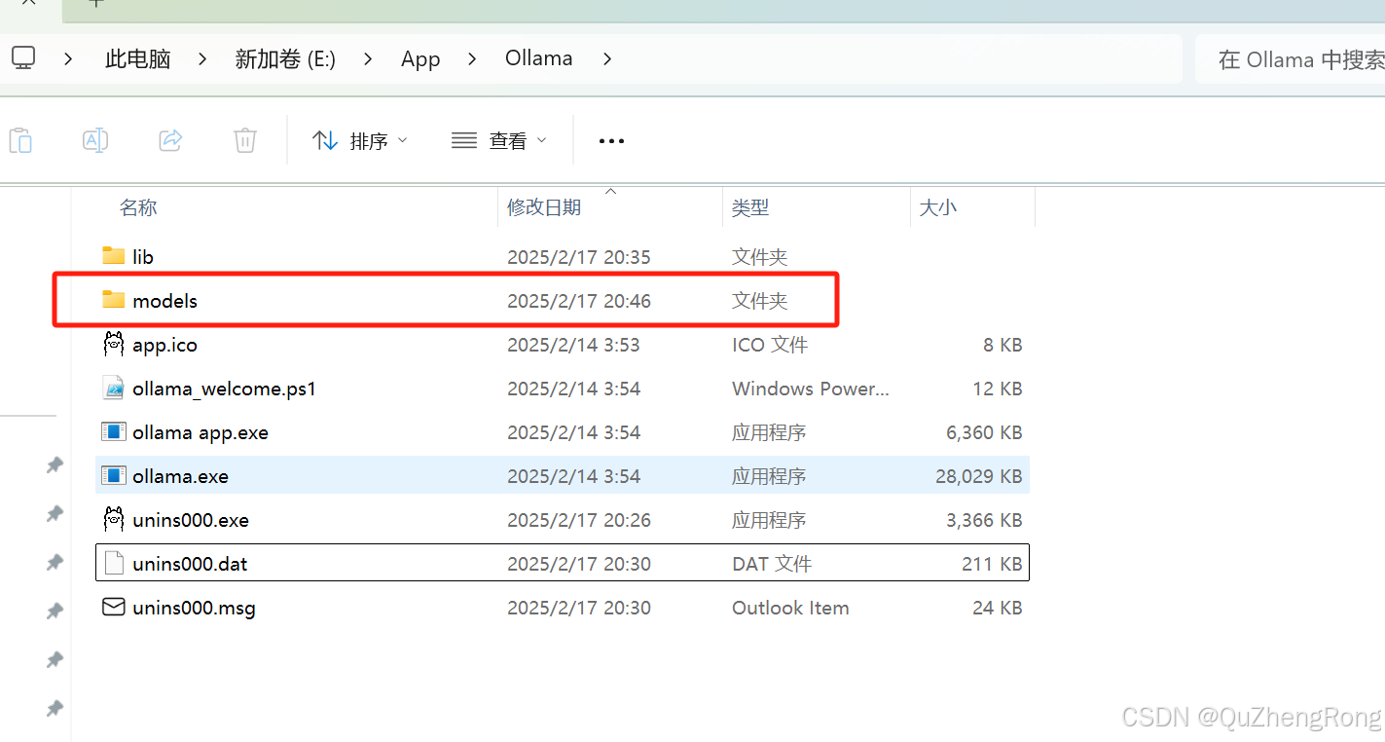
Task: Click the 在 Ollama 中搜索 search box
Action: point(1290,59)
